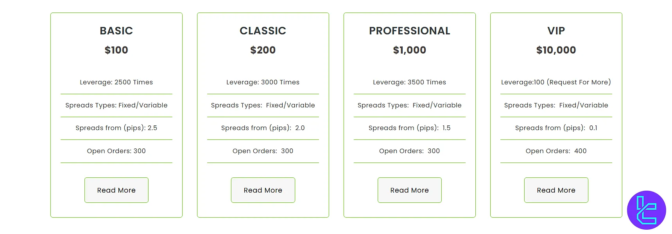Screen dimensions: 672x234
Task: Select the $200 price label
Action: click(x=263, y=50)
